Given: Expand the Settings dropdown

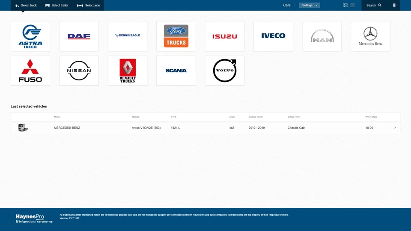Looking at the screenshot, I should [309, 5].
